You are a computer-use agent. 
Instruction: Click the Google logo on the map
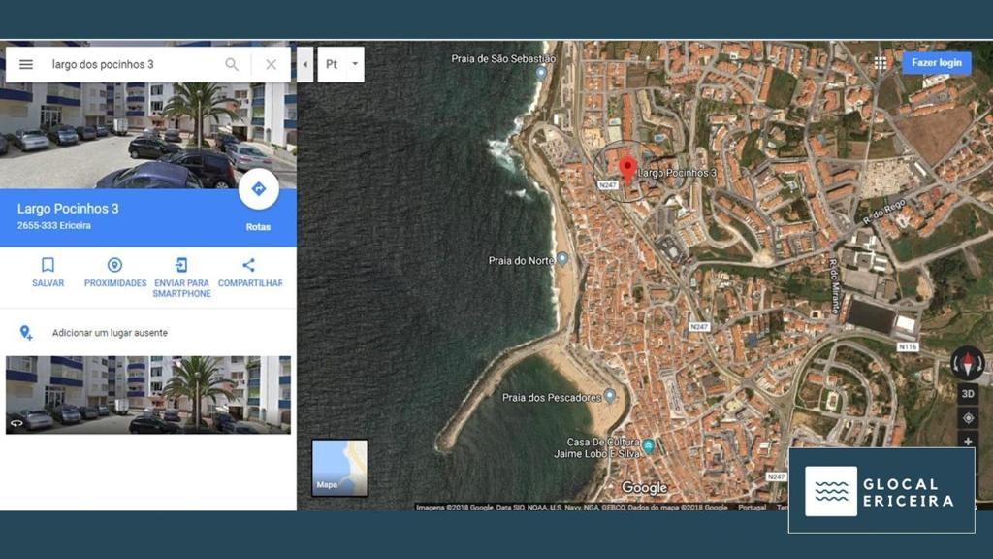644,487
